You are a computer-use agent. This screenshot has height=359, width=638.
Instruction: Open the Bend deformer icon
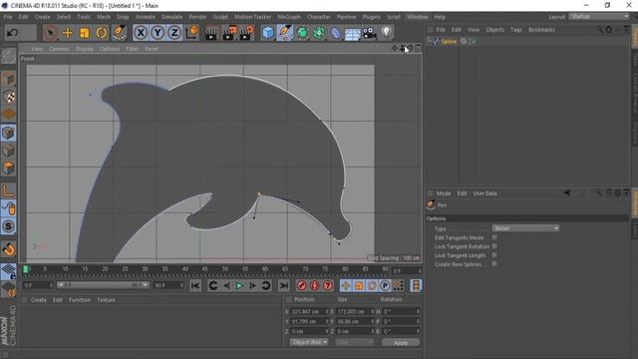335,33
